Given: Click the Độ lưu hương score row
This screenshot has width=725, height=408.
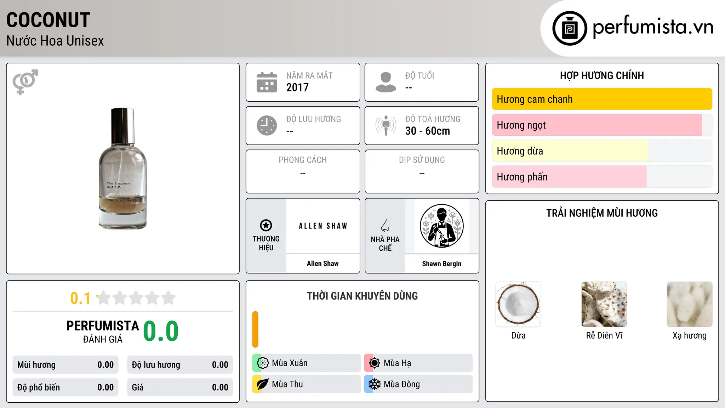Looking at the screenshot, I should click(x=180, y=365).
